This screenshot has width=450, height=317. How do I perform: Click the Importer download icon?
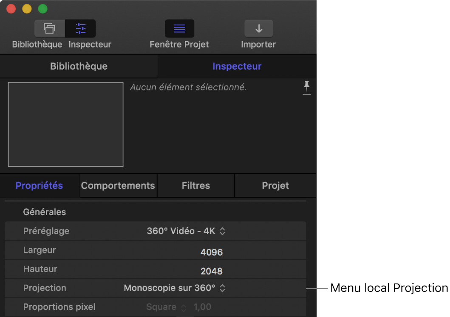[x=259, y=28]
